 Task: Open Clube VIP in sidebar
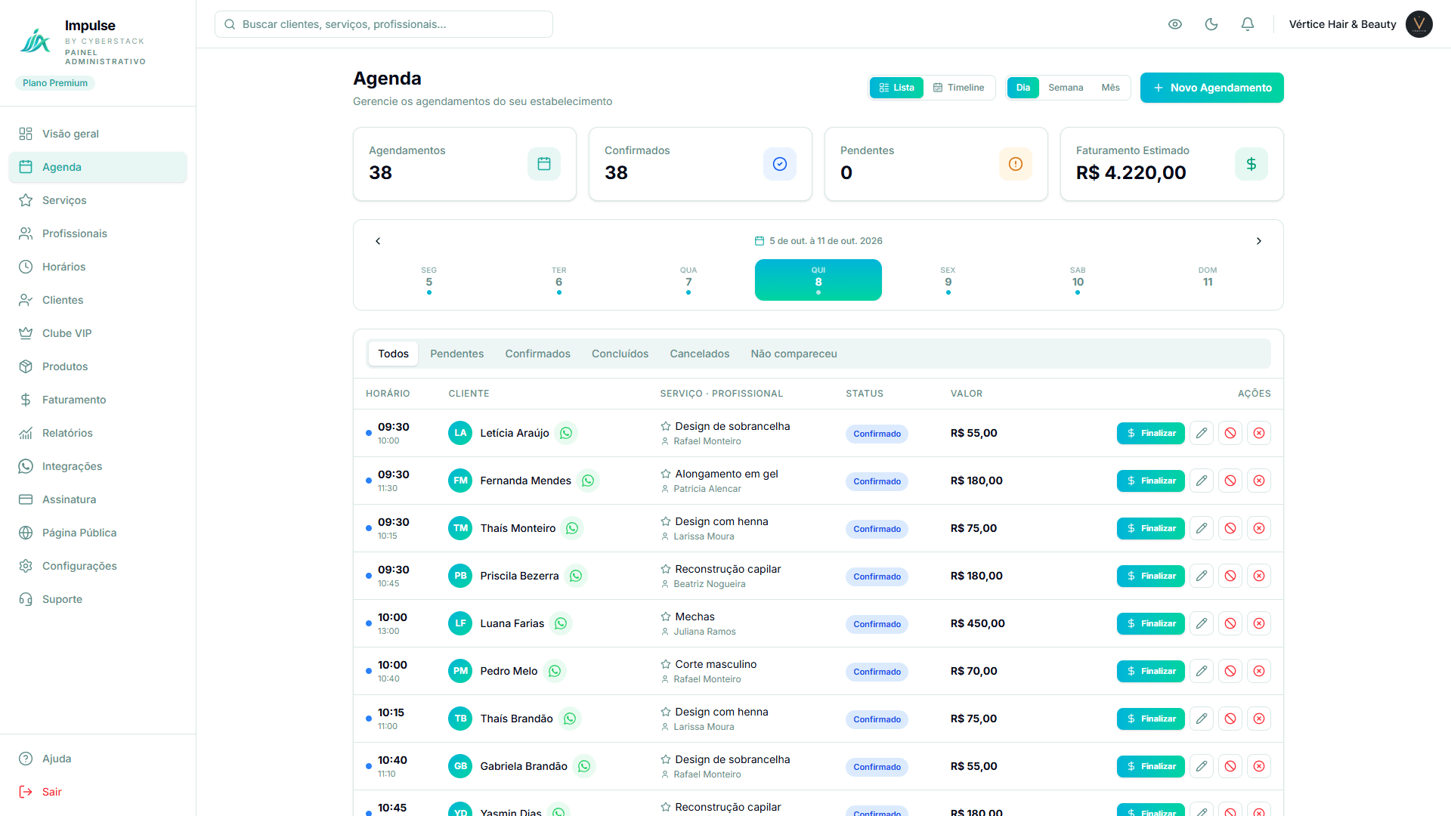[97, 333]
